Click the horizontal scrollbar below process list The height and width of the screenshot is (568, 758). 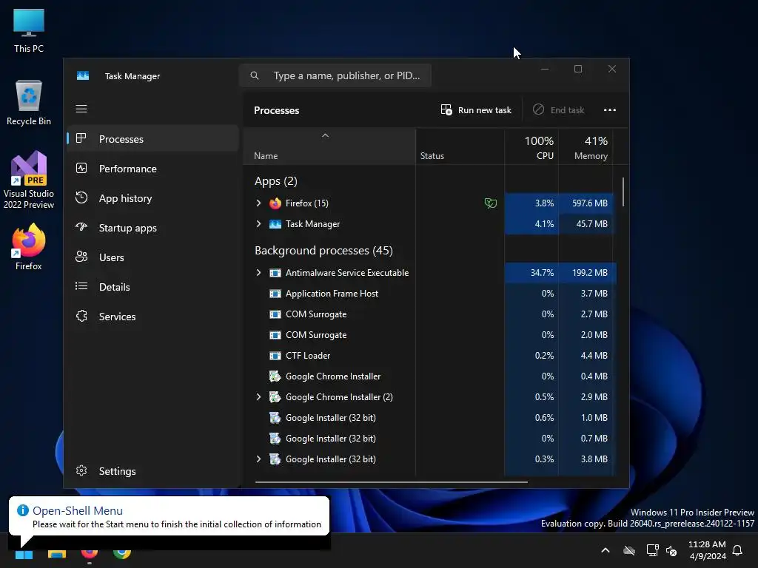[x=391, y=481]
